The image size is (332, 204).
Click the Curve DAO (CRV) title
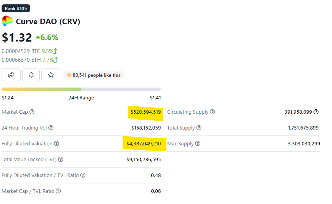pos(48,21)
